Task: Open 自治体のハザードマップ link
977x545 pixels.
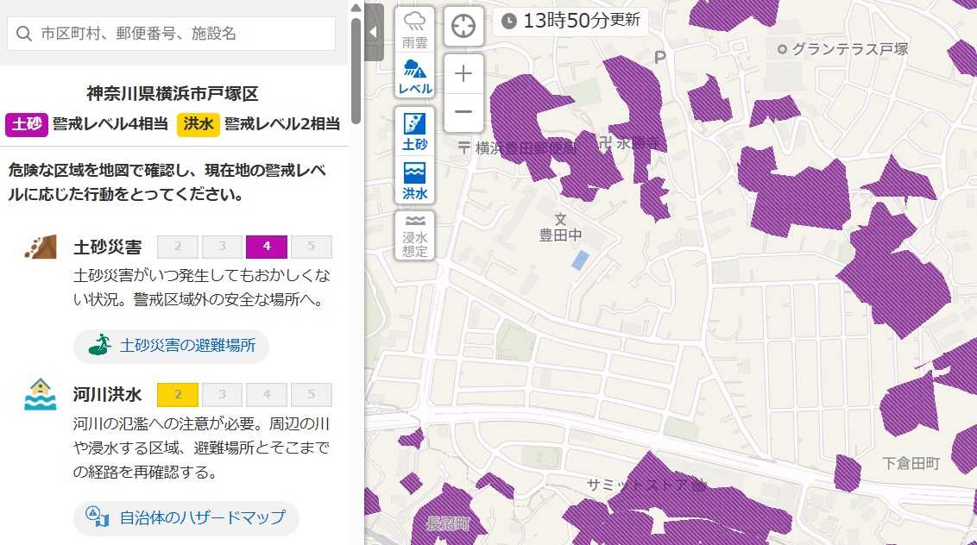Action: tap(186, 517)
